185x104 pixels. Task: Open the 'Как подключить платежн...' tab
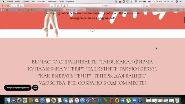(99, 10)
